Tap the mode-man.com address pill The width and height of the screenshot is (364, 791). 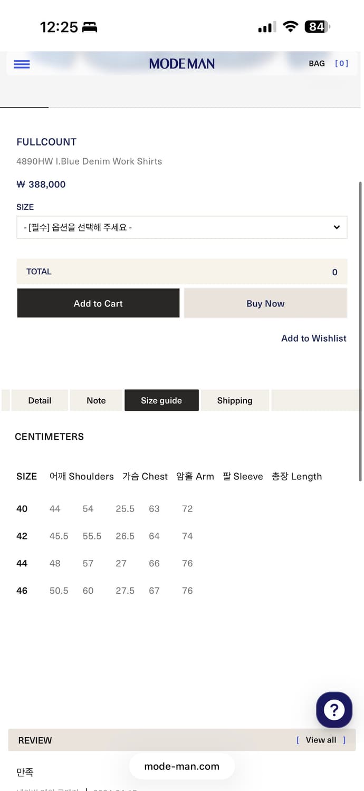pos(181,766)
